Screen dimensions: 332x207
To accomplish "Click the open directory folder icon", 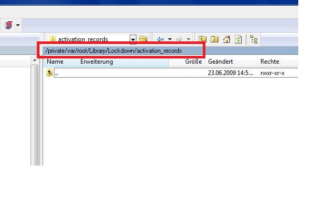I will [143, 39].
